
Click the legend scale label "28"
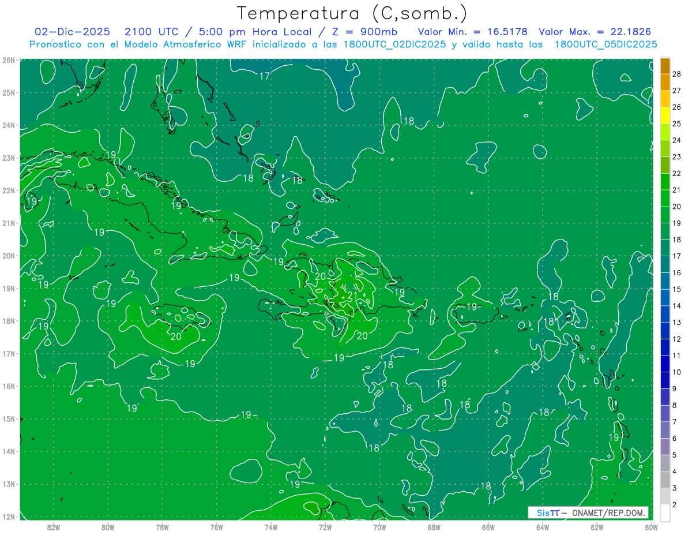677,74
